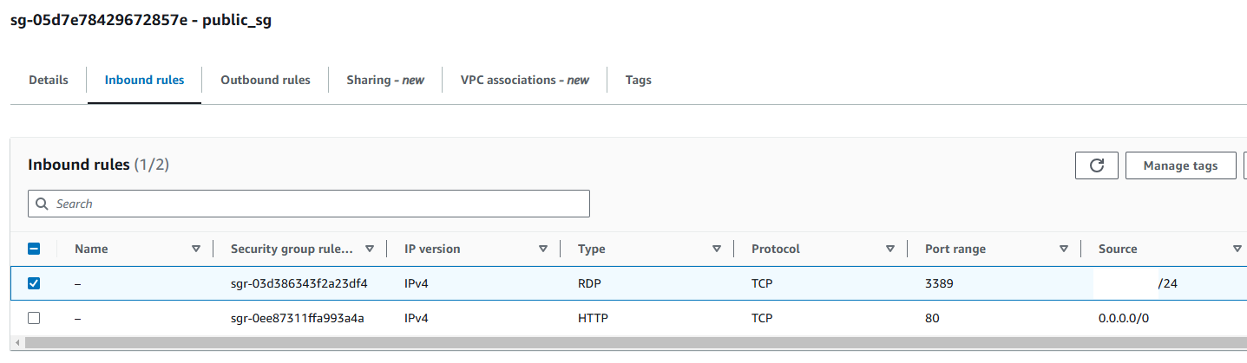Screen dimensions: 1247x363
Task: Toggle the select-all rules checkbox
Action: pos(34,249)
